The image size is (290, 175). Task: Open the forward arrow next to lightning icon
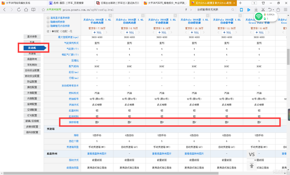click(x=191, y=10)
